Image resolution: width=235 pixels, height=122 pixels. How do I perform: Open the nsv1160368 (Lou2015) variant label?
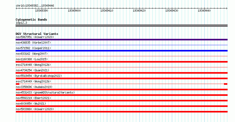pos(32,59)
